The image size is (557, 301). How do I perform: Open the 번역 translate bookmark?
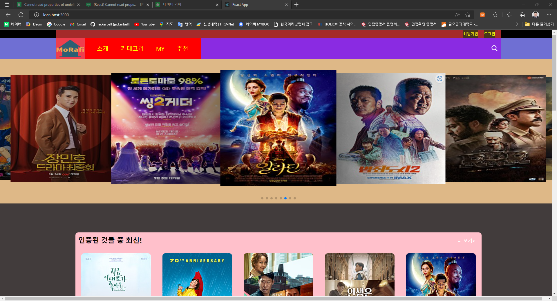[x=185, y=24]
